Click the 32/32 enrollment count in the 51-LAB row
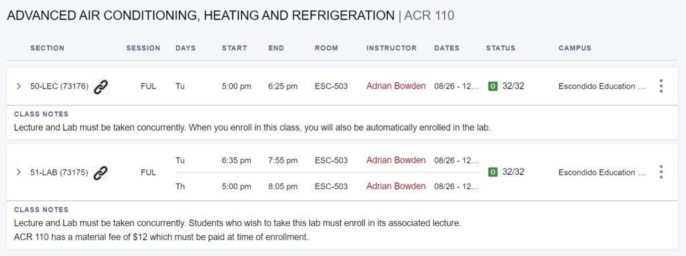686x256 pixels. click(x=513, y=172)
